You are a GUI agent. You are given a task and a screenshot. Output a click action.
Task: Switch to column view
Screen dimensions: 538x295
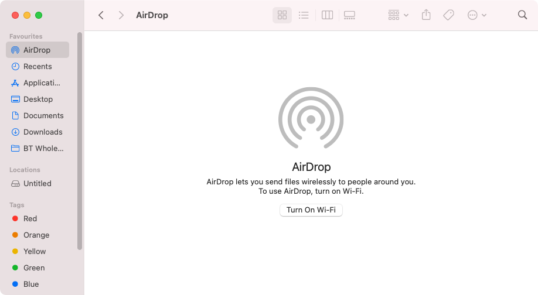328,15
